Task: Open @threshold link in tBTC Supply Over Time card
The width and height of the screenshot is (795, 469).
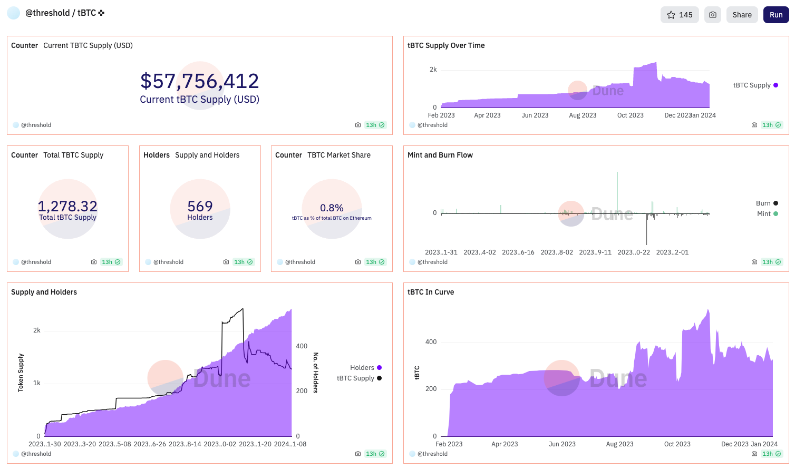Action: 432,125
